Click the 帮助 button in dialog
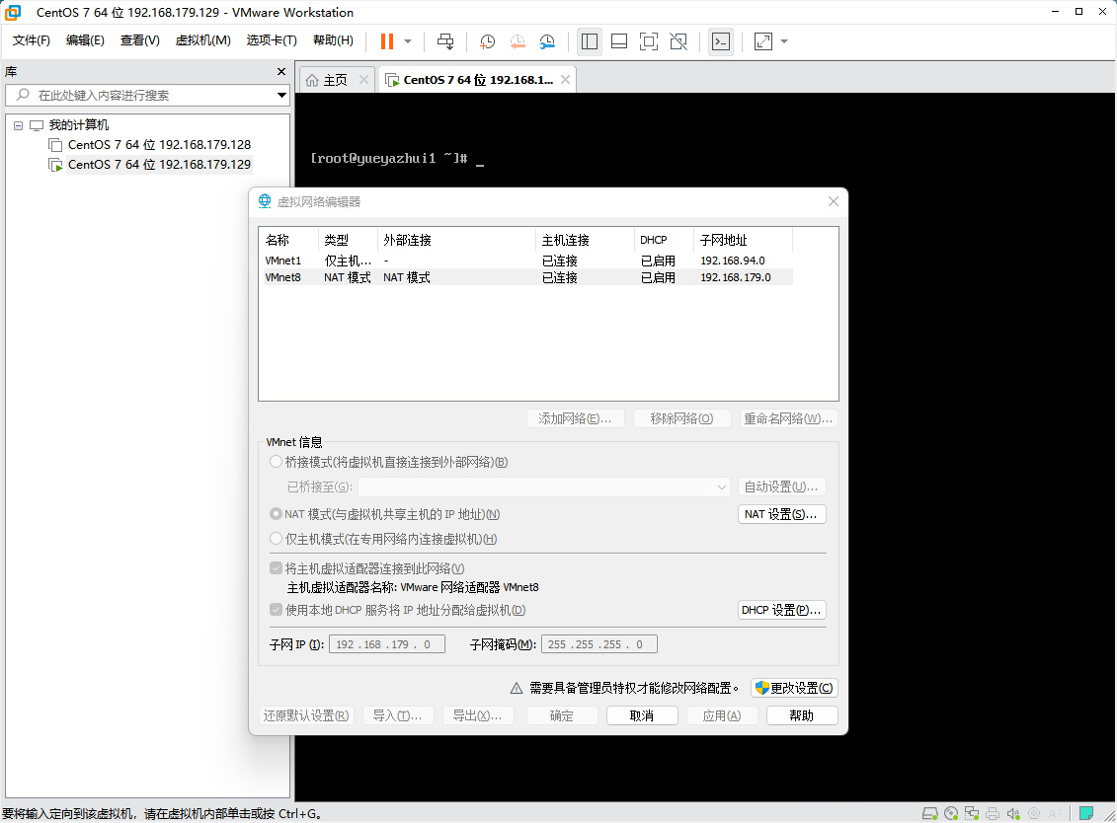 [x=801, y=715]
